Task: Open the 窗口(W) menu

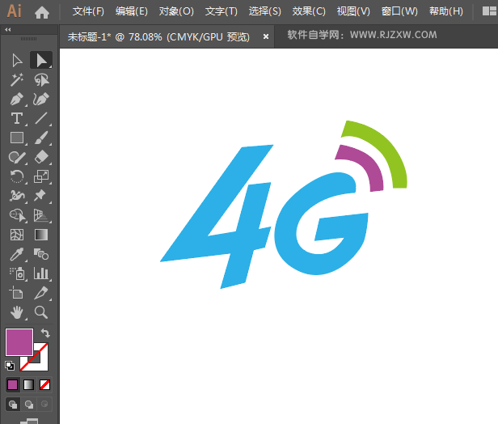Action: point(399,11)
